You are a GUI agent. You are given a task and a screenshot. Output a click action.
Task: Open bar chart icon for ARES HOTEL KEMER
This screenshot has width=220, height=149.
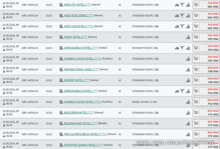[188, 16]
